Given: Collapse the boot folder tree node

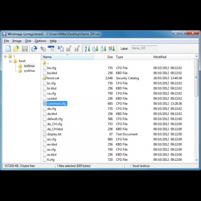Looking at the screenshot, I should [10, 62].
